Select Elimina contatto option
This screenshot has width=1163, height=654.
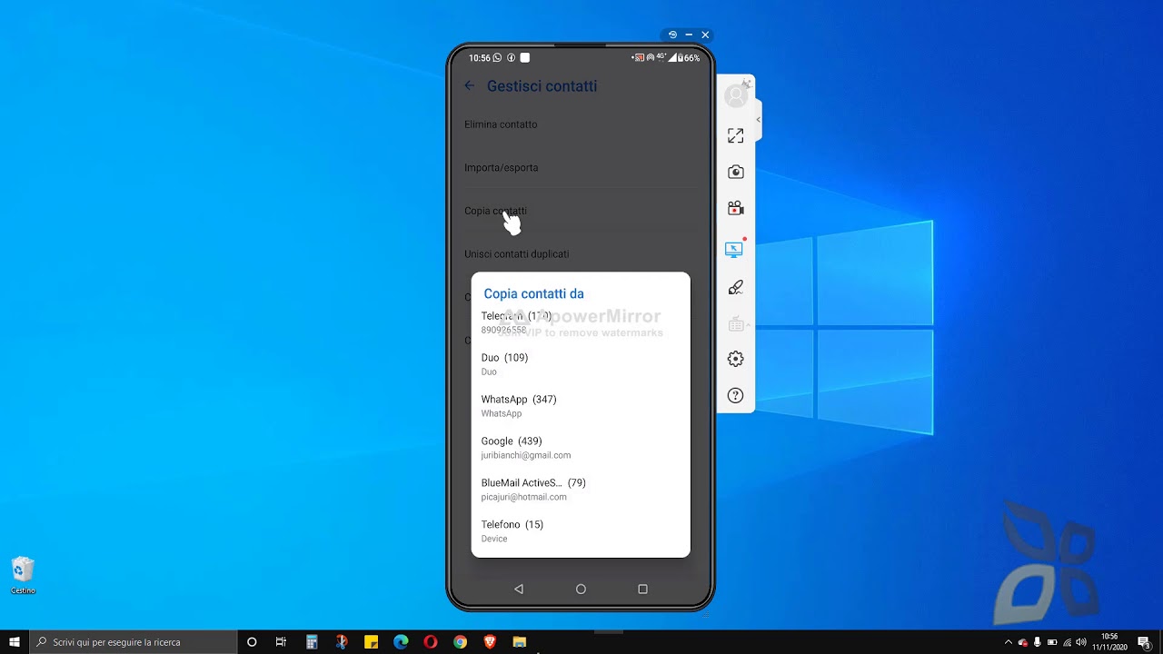tap(581, 124)
